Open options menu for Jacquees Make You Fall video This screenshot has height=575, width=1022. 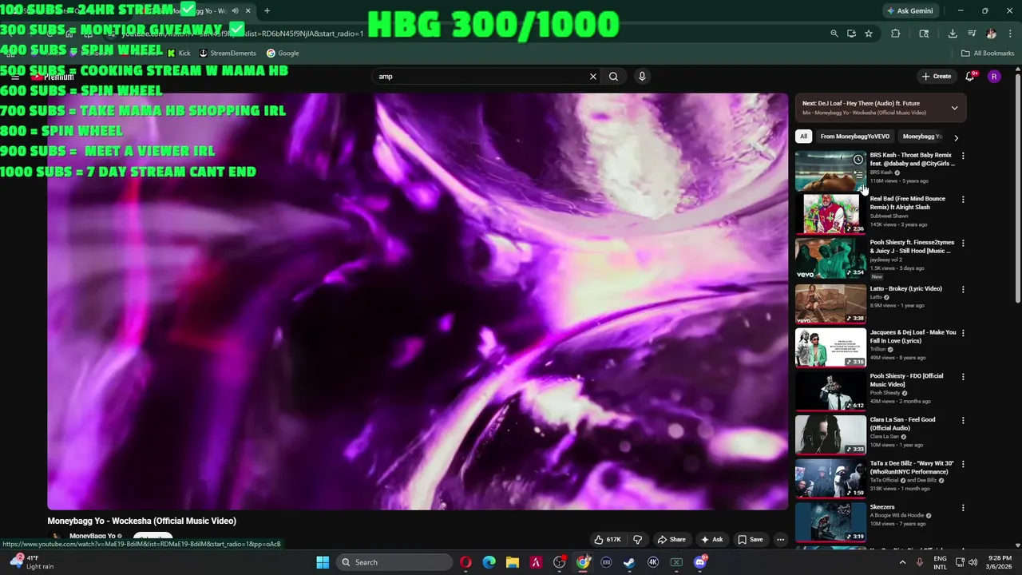[963, 333]
